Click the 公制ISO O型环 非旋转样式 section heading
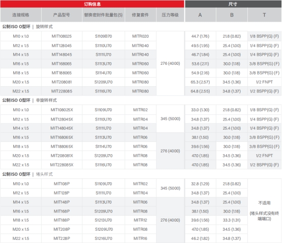The width and height of the screenshot is (282, 243). tap(30, 100)
